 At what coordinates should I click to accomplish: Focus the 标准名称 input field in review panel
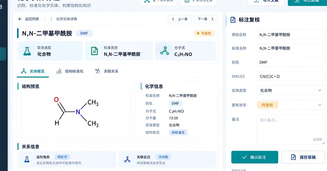pos(291,48)
